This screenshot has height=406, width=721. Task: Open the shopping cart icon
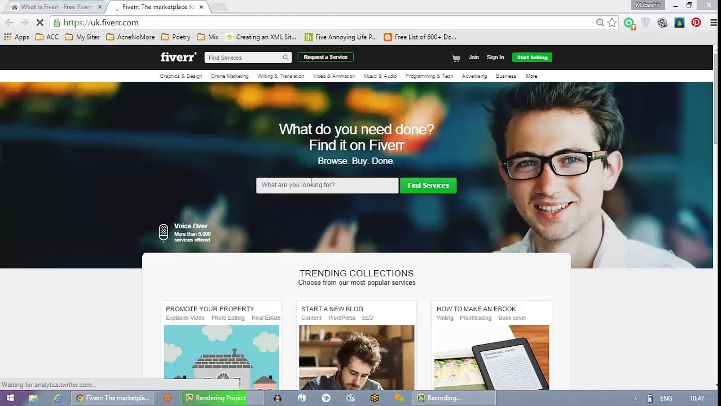456,58
